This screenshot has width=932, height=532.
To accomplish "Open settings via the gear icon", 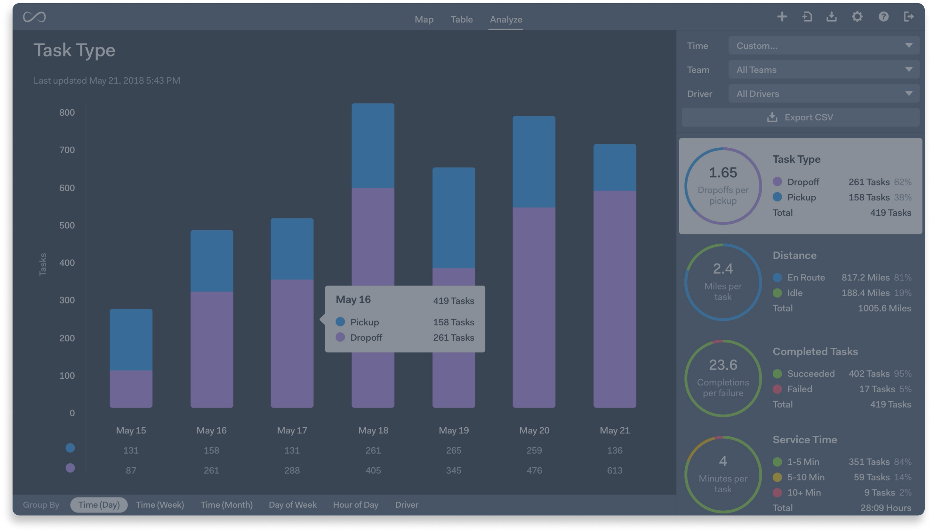I will 857,17.
